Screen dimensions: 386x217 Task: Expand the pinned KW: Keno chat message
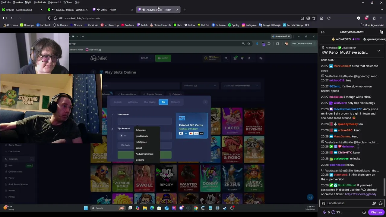tap(379, 51)
